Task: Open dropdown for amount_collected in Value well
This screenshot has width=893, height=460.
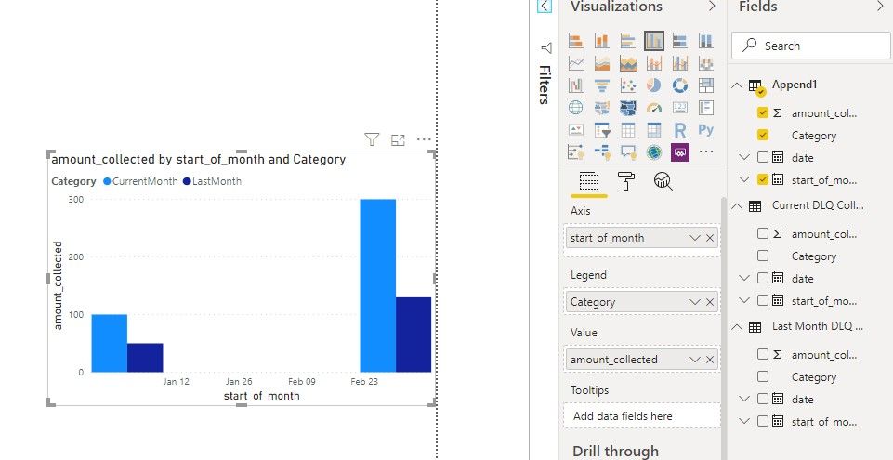Action: pos(695,360)
